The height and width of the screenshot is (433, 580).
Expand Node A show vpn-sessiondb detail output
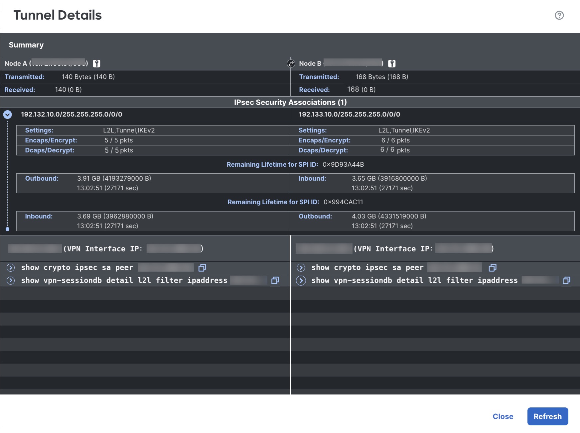(11, 281)
